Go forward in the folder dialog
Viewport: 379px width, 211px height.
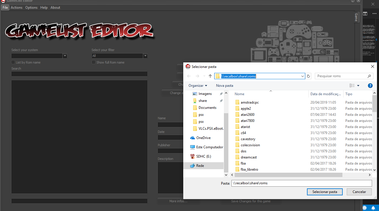[197, 76]
